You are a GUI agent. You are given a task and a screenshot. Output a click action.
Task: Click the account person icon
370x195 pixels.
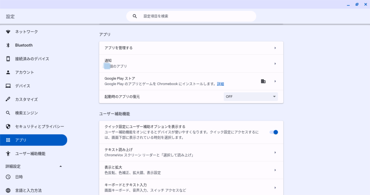pyautogui.click(x=8, y=72)
